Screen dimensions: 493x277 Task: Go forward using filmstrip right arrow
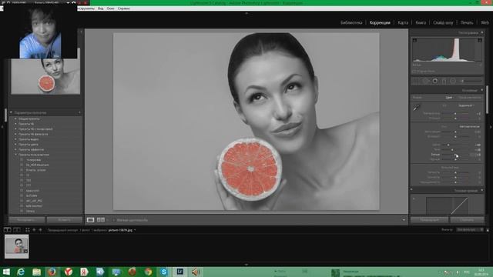pyautogui.click(x=40, y=230)
